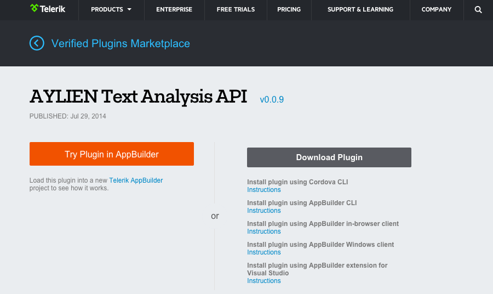Expand the Products dropdown arrow
493x294 pixels.
coord(129,10)
